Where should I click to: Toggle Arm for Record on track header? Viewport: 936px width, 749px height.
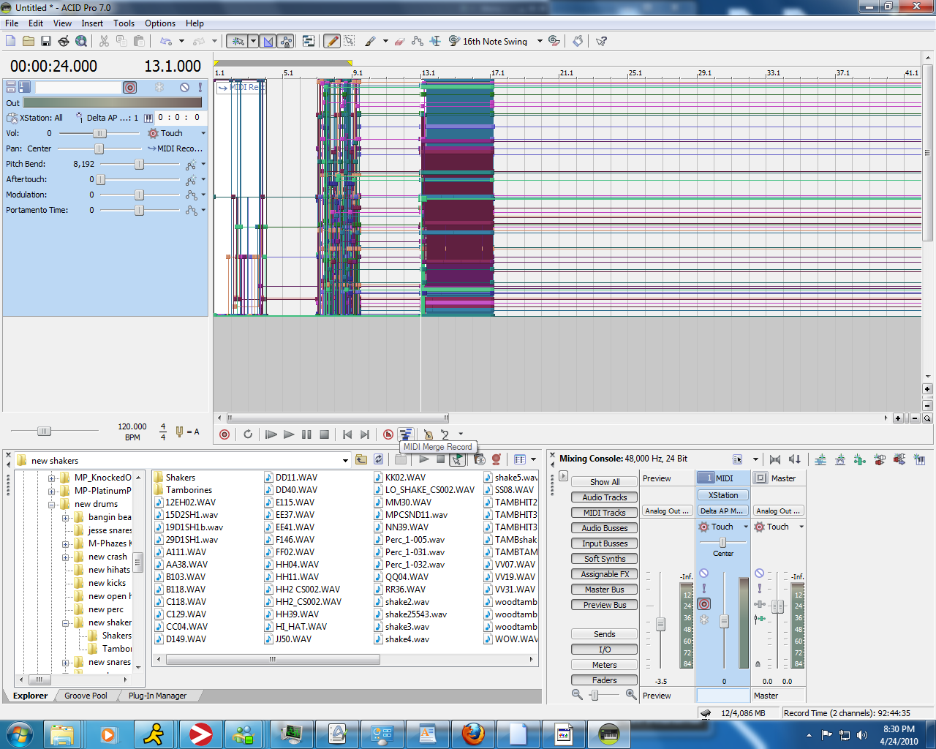coord(130,87)
